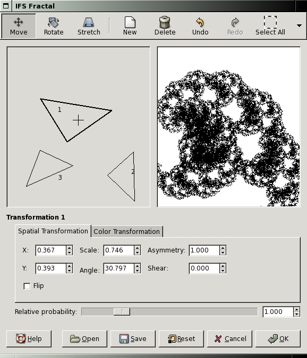307x358 pixels.
Task: Select the Stretch tool
Action: click(89, 26)
